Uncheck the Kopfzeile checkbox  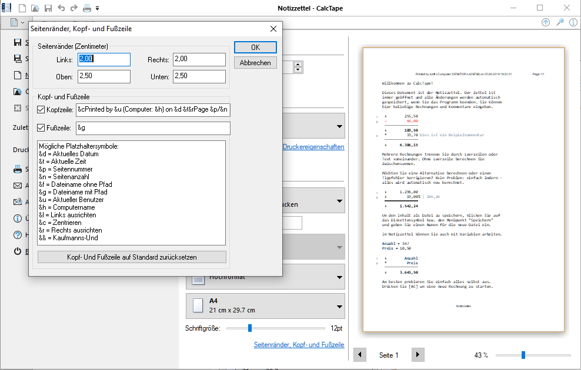point(41,110)
